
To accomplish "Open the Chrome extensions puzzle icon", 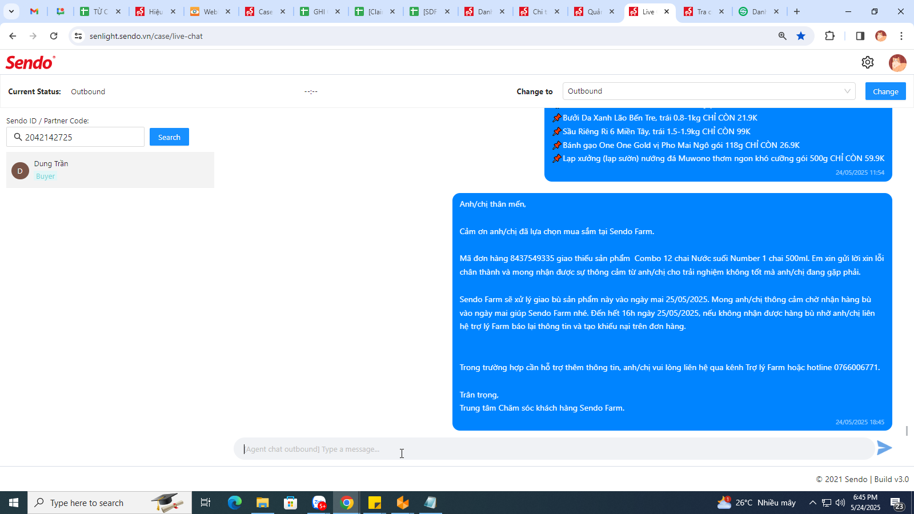I will coord(830,36).
